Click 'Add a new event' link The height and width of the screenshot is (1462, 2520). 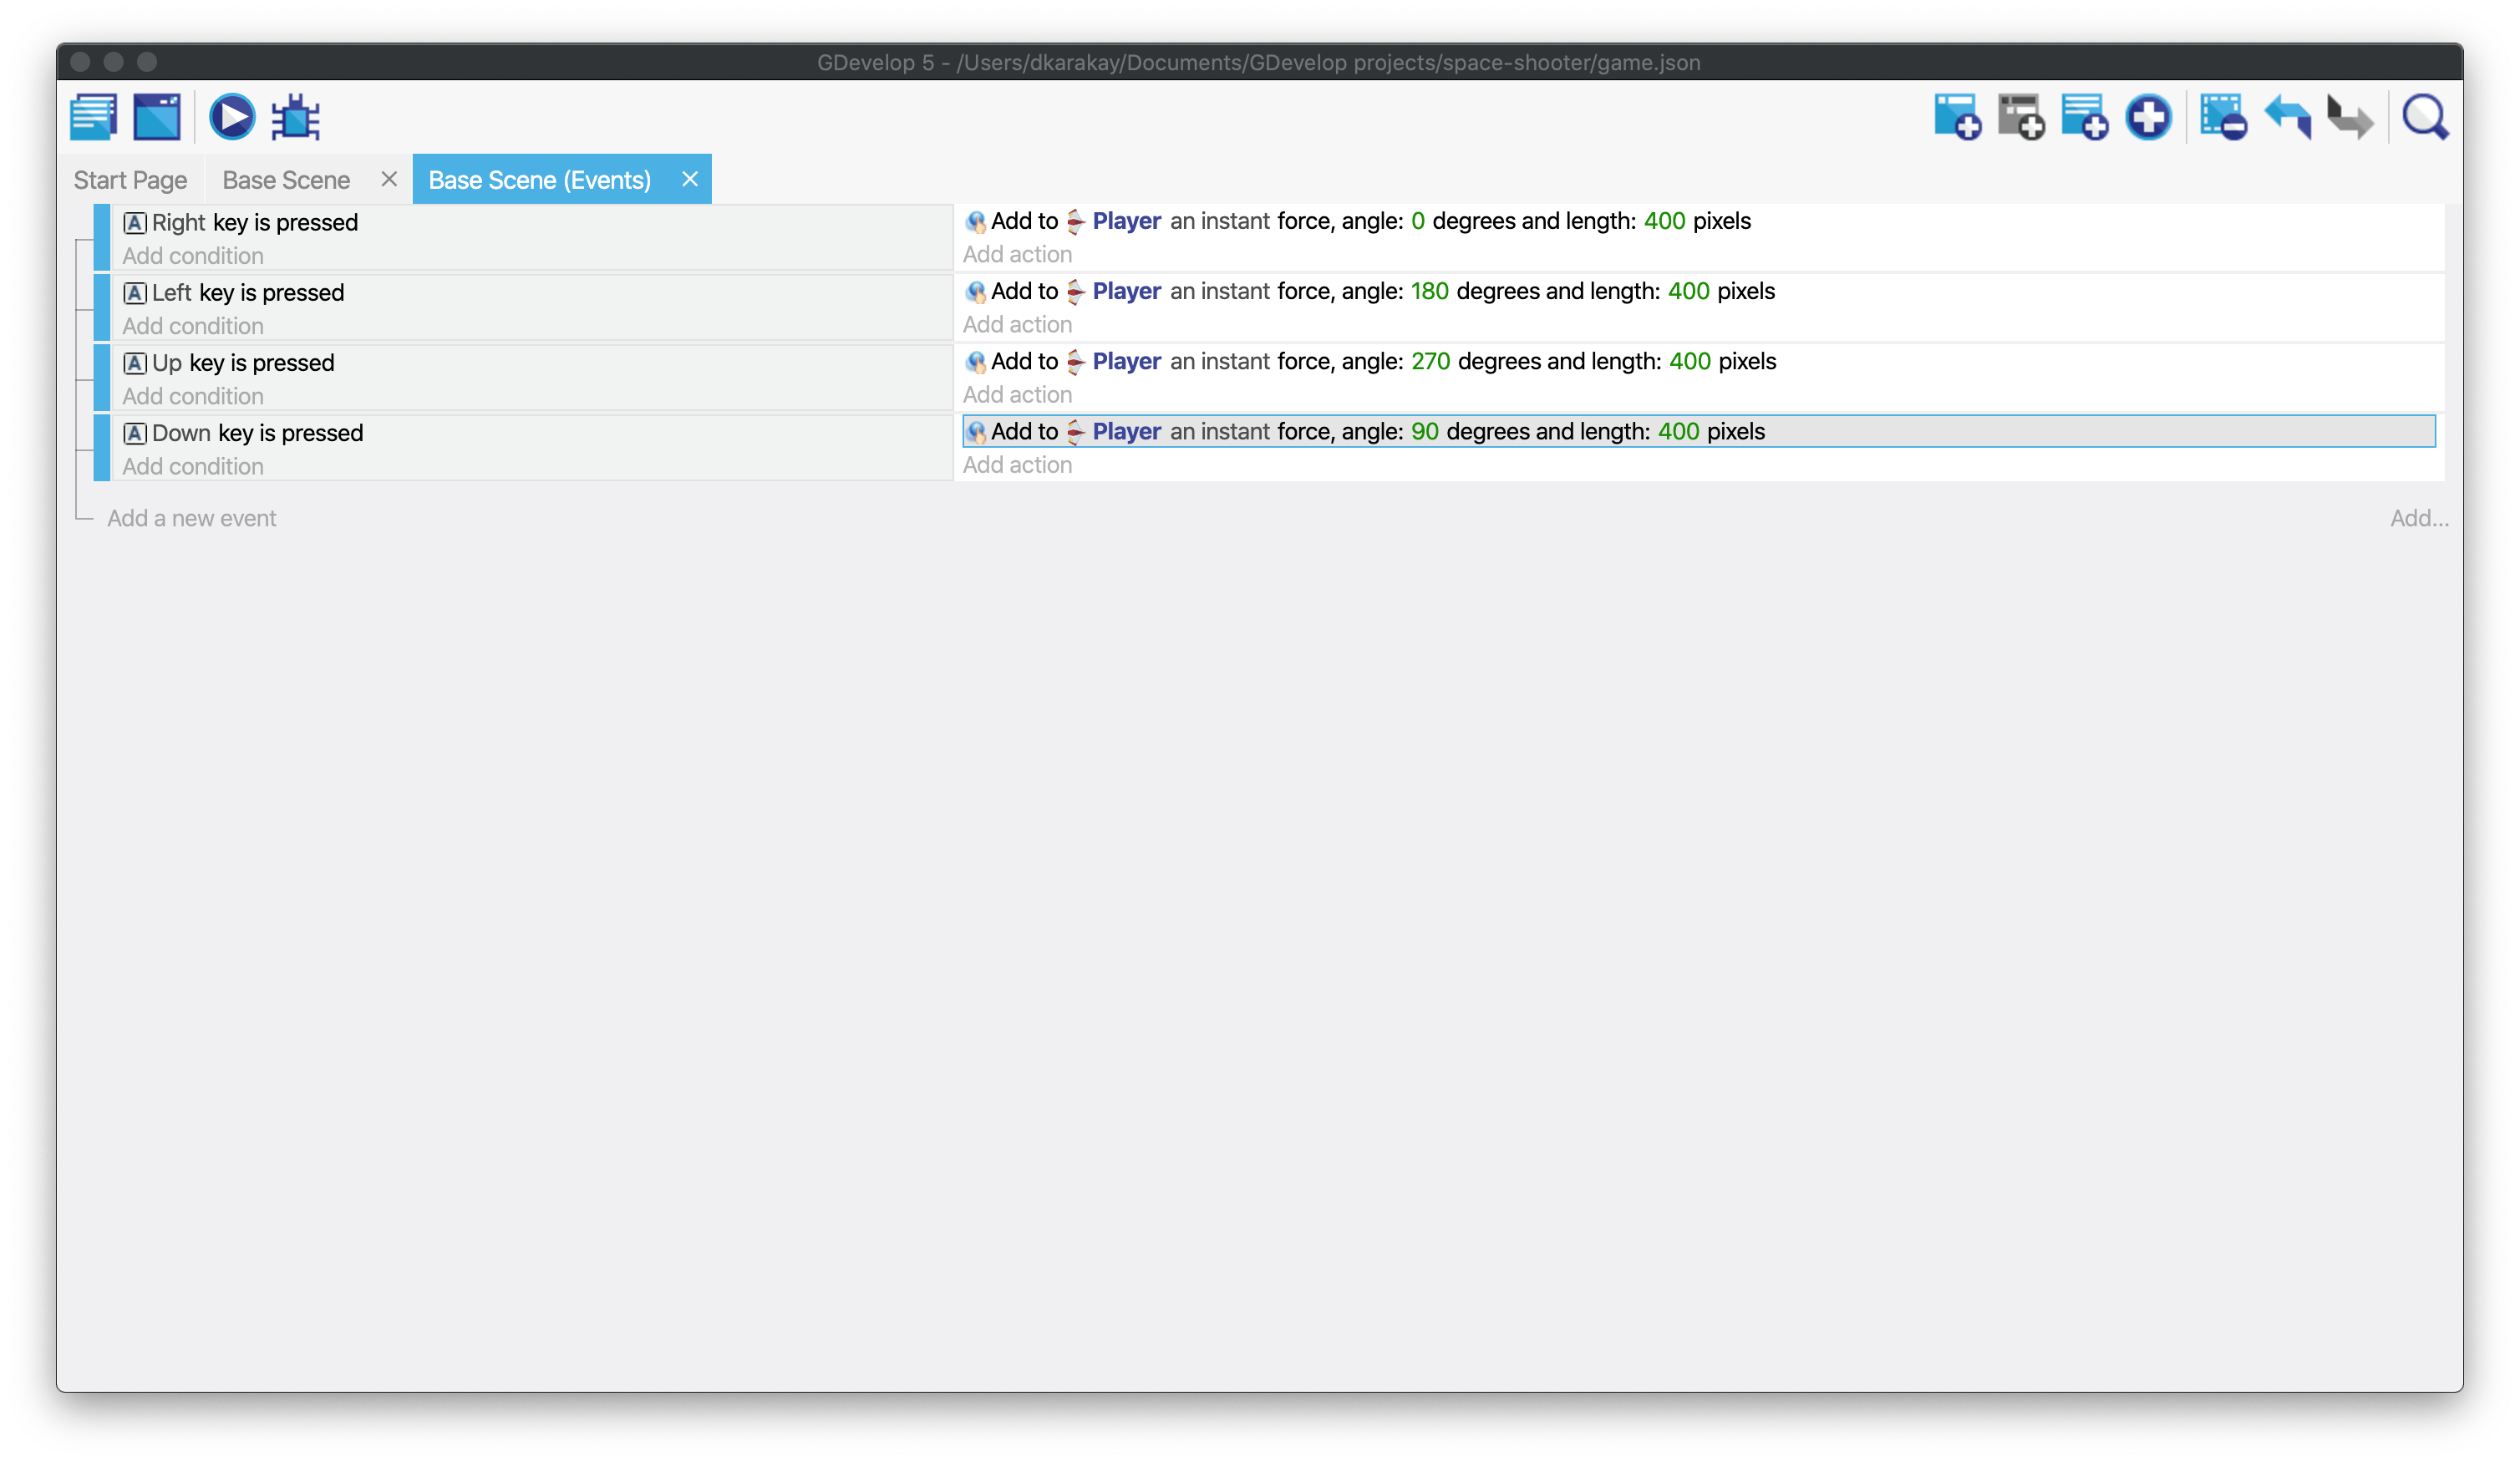(192, 518)
